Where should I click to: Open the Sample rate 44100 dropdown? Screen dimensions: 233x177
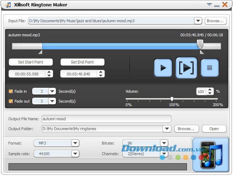(x=75, y=154)
